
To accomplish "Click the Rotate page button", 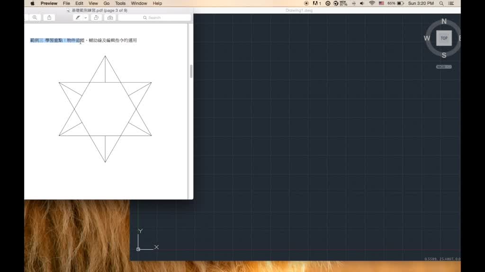I will coord(96,17).
